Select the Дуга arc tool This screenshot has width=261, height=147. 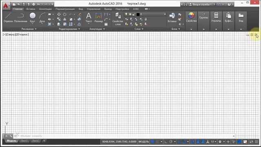[x=42, y=18]
